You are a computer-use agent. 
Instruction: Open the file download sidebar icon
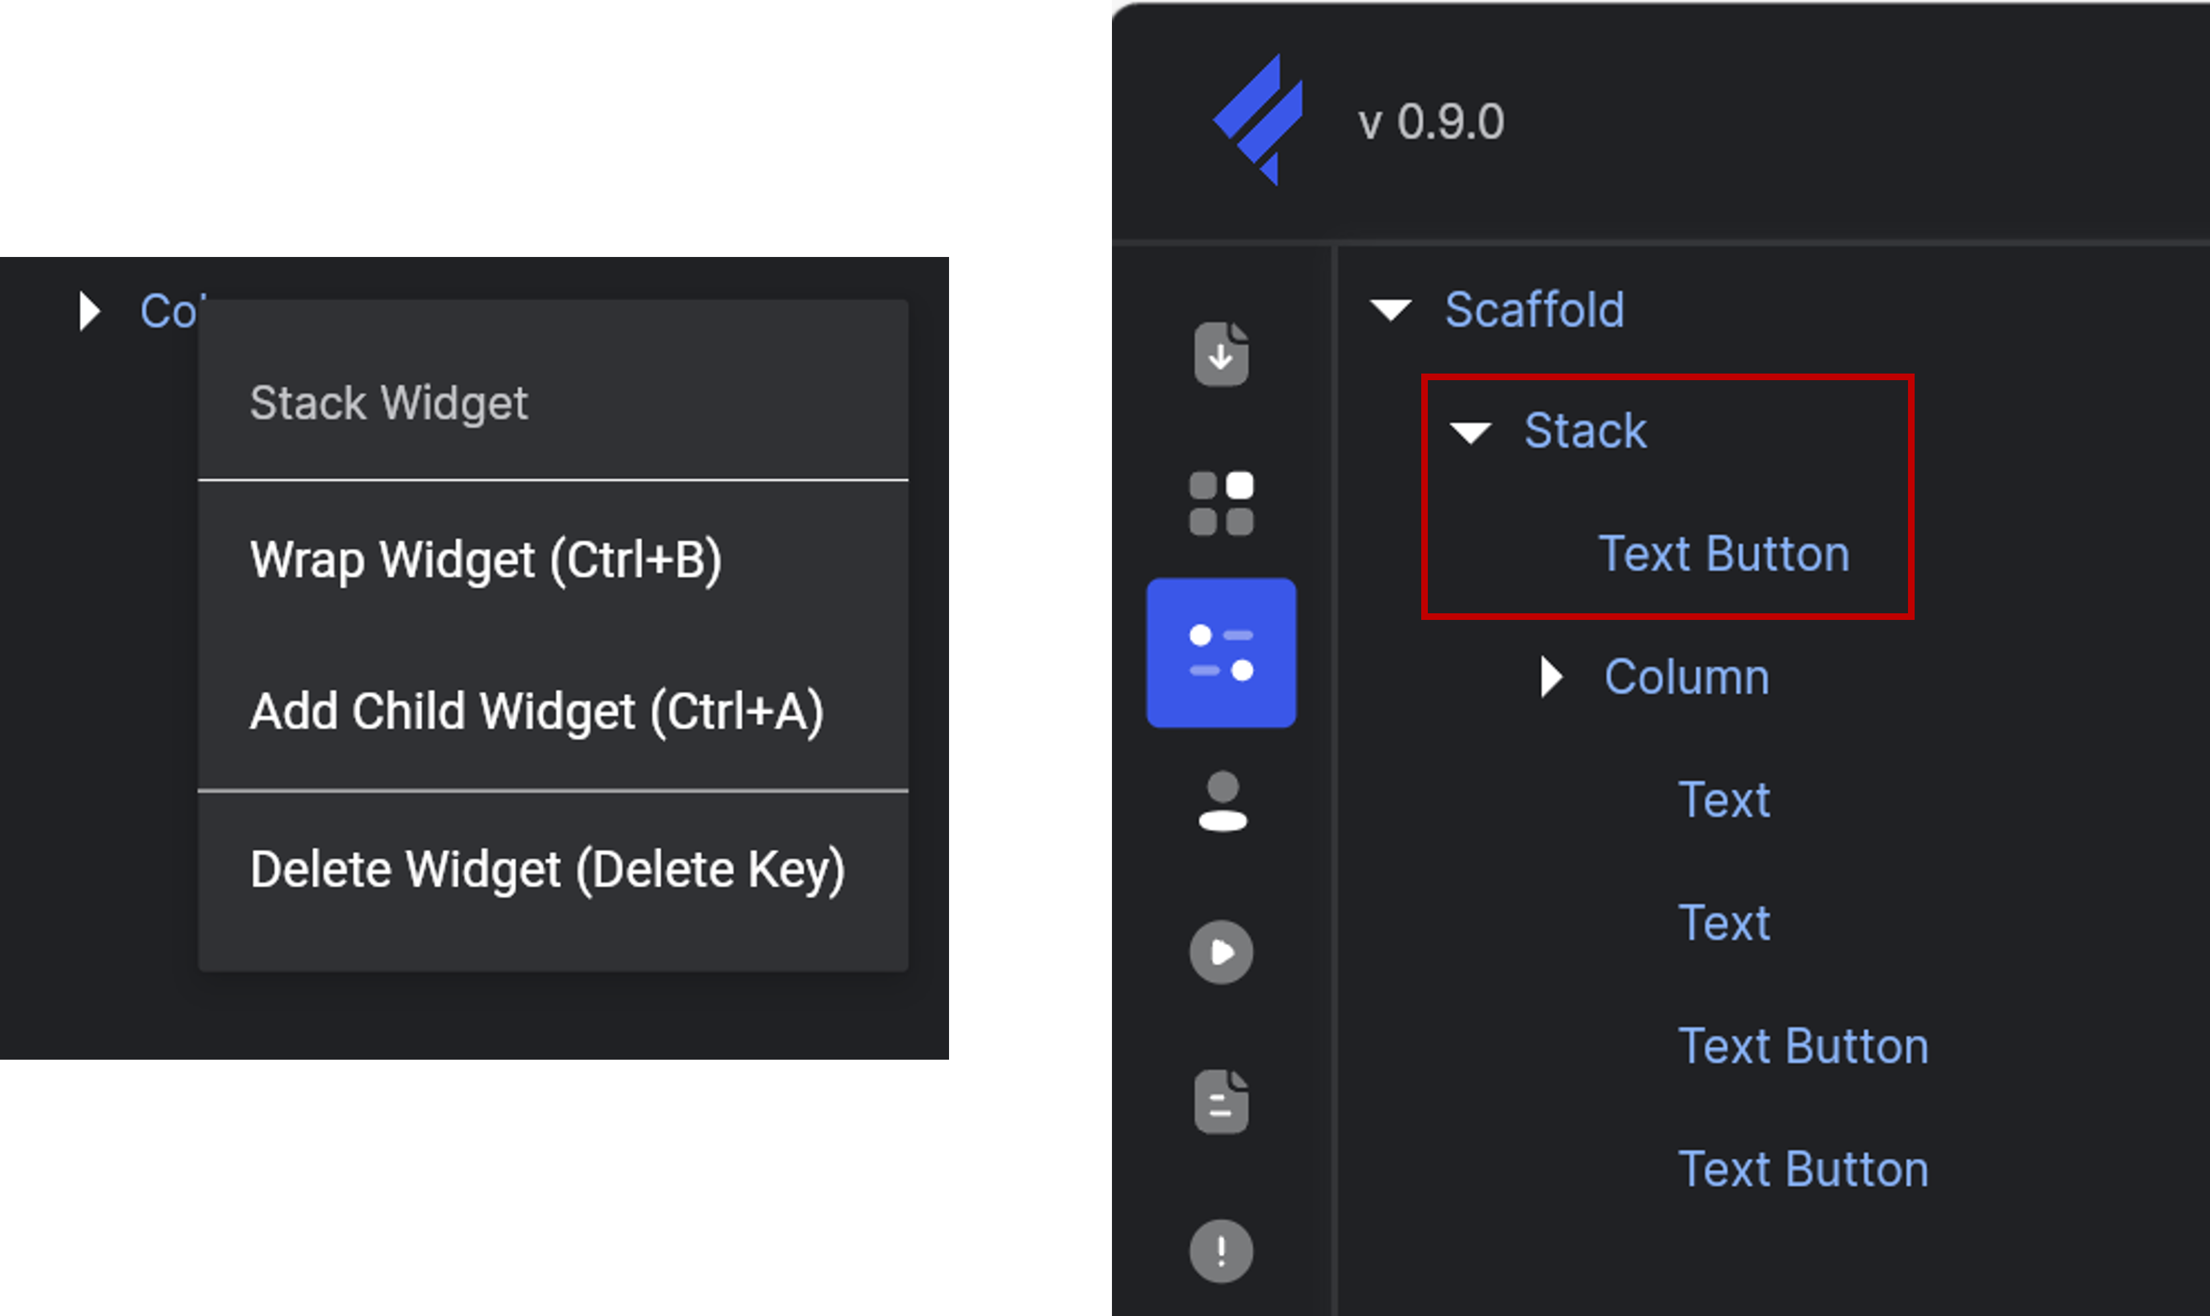click(1222, 354)
